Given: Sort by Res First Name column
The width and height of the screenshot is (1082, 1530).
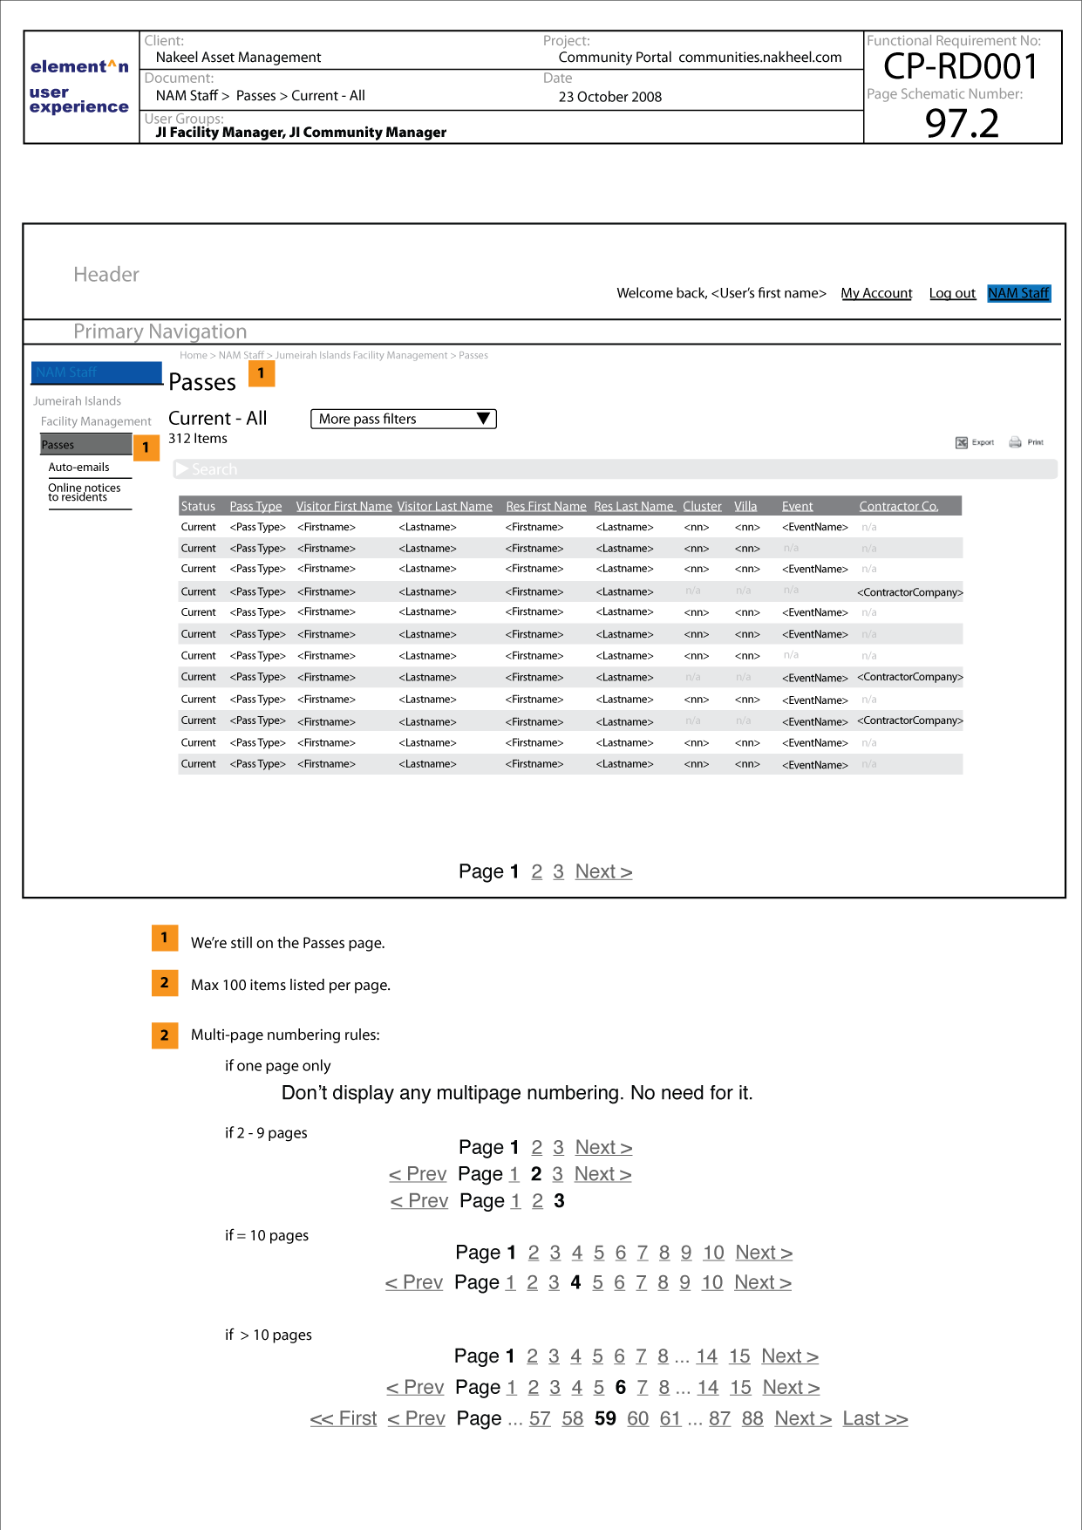Looking at the screenshot, I should [546, 506].
